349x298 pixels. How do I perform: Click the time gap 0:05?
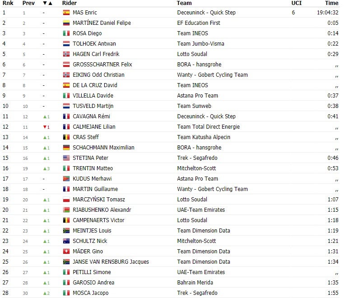tap(333, 23)
